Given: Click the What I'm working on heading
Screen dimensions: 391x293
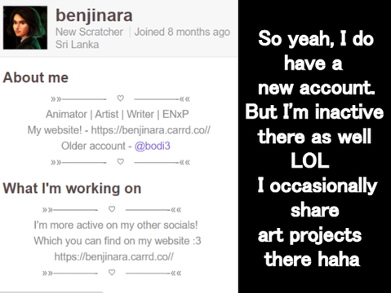Looking at the screenshot, I should (x=72, y=188).
